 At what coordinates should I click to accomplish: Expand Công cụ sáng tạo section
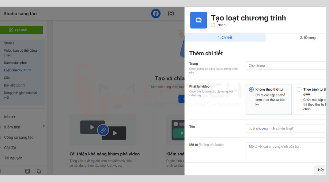point(19,138)
